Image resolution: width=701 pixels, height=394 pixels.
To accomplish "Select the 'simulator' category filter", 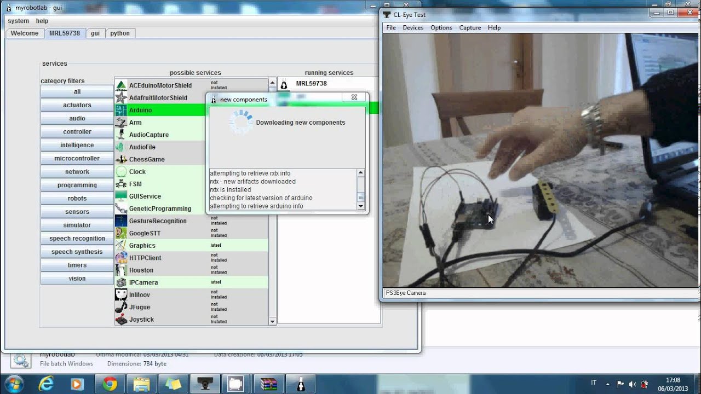I will [77, 225].
